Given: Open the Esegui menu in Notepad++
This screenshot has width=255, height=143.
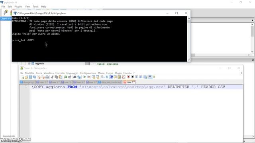Looking at the screenshot, I should click(110, 73).
